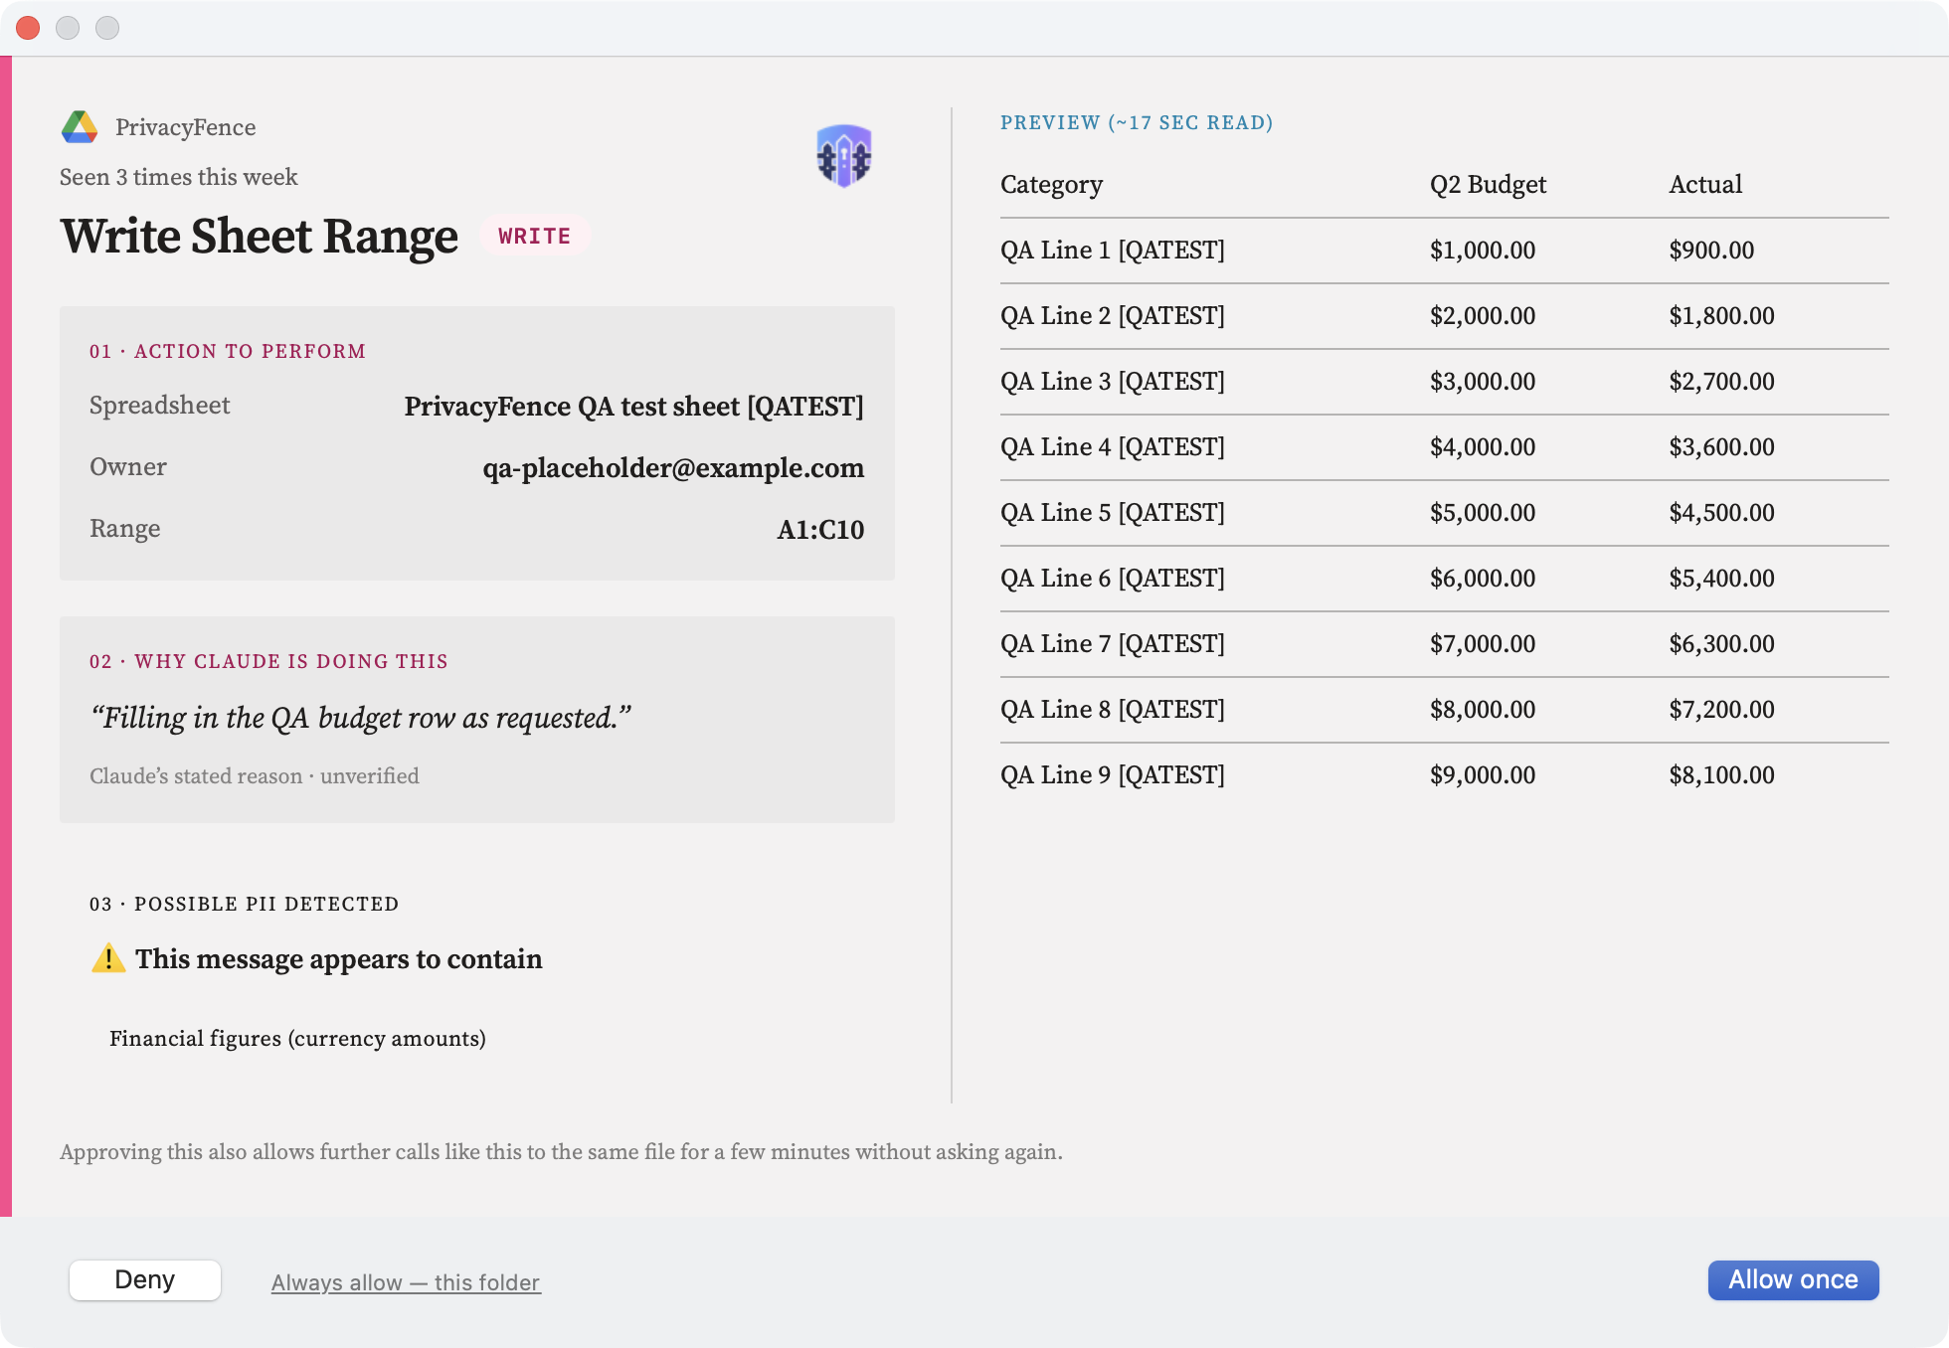The height and width of the screenshot is (1348, 1949).
Task: Click the Actual cell '$8,100.00'
Action: tap(1722, 775)
